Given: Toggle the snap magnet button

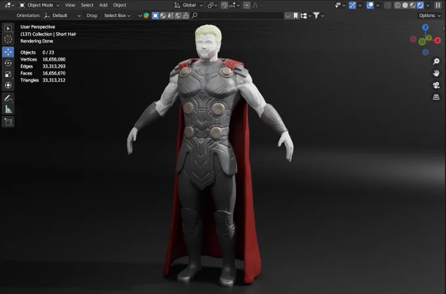Looking at the screenshot, I should click(224, 5).
